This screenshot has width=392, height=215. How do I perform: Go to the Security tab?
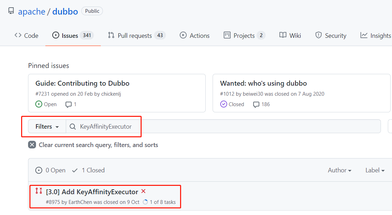[331, 35]
